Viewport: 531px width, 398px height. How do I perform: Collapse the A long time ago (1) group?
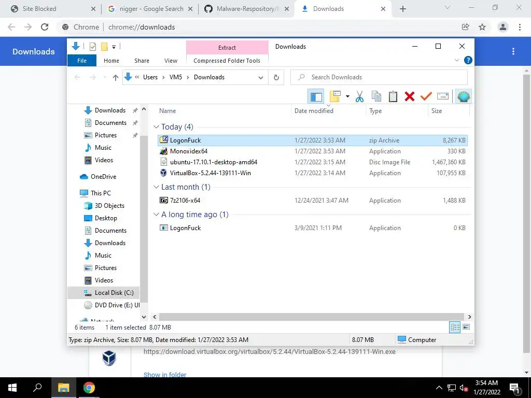point(156,215)
